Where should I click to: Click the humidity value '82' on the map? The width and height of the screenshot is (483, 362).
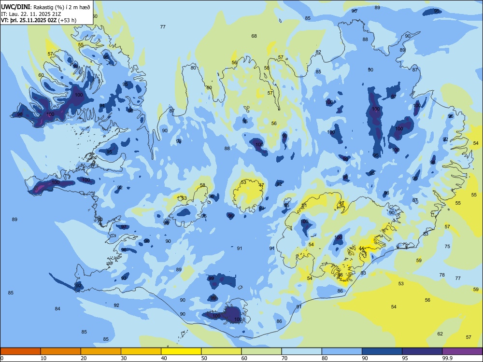[318, 52]
